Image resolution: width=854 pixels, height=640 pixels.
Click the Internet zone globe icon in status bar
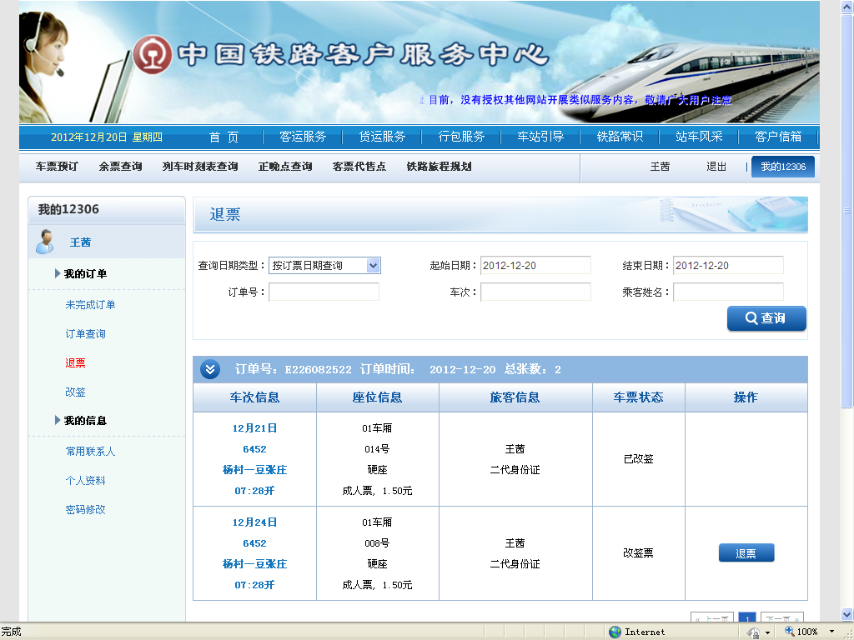[615, 632]
